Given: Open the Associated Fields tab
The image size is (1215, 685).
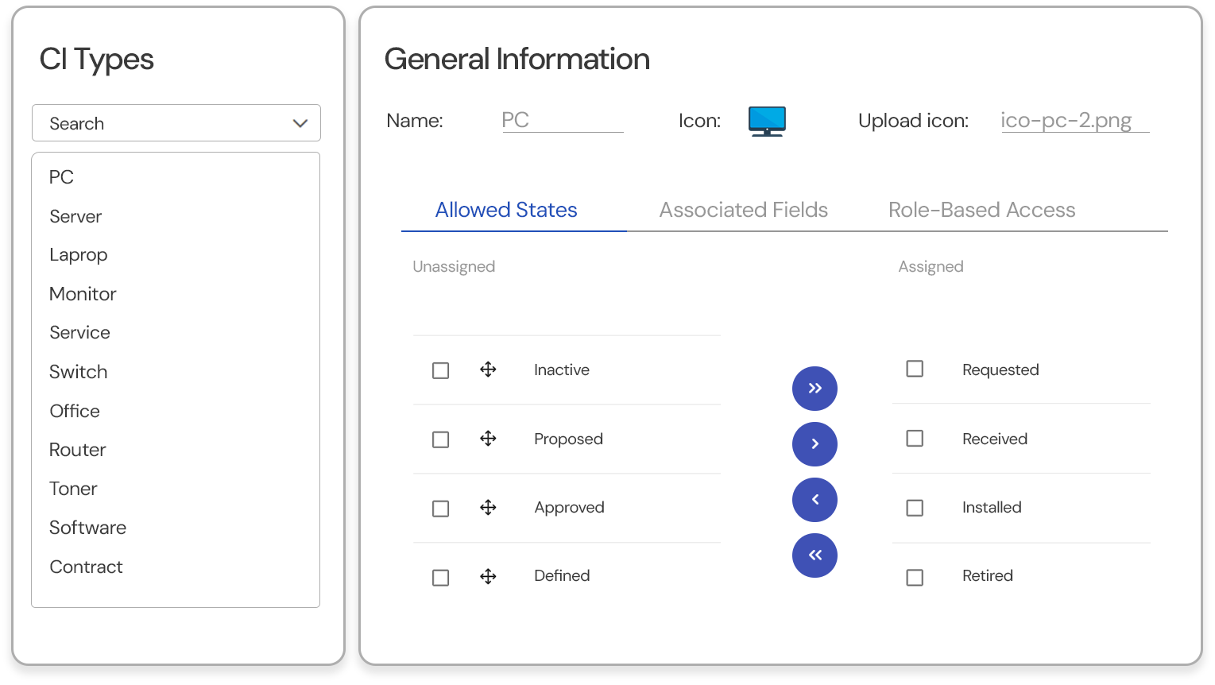Looking at the screenshot, I should (744, 210).
